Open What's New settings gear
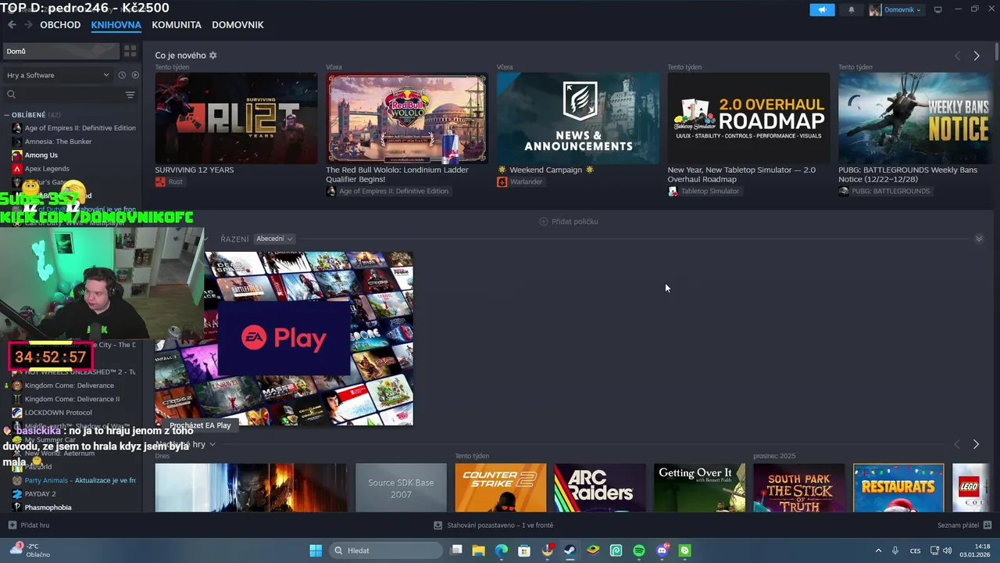The height and width of the screenshot is (563, 1000). click(212, 56)
